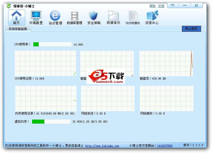Click the 绿林客-小骑士 window title
212x153 pixels.
coord(24,6)
